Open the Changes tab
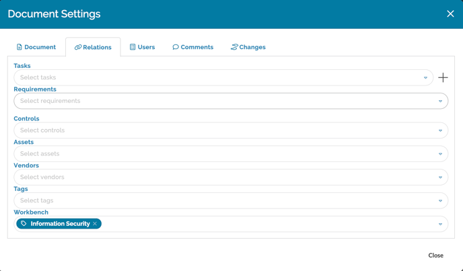Screen dimensions: 463x271 pos(248,47)
